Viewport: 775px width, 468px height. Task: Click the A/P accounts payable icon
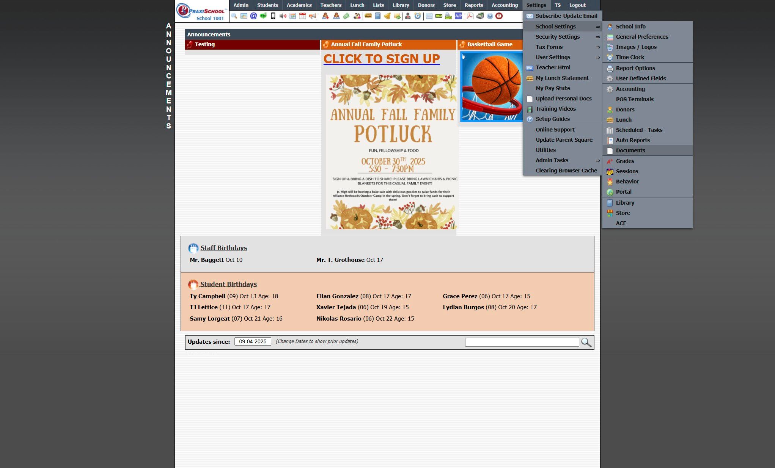458,16
